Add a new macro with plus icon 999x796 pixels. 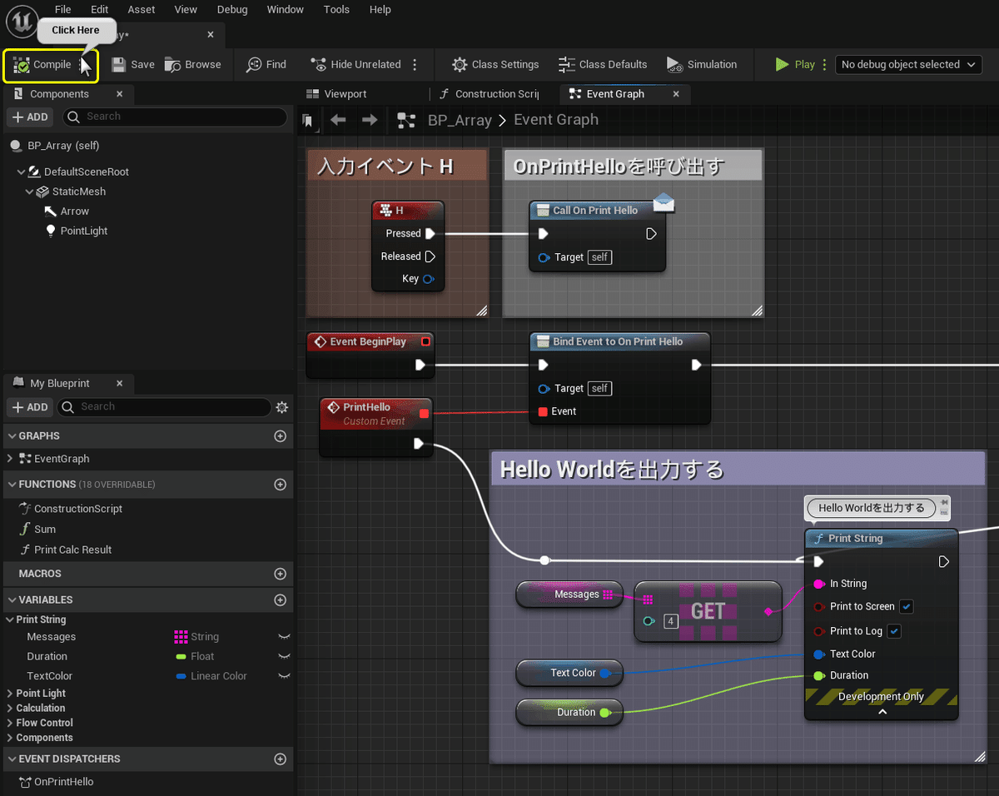(281, 574)
